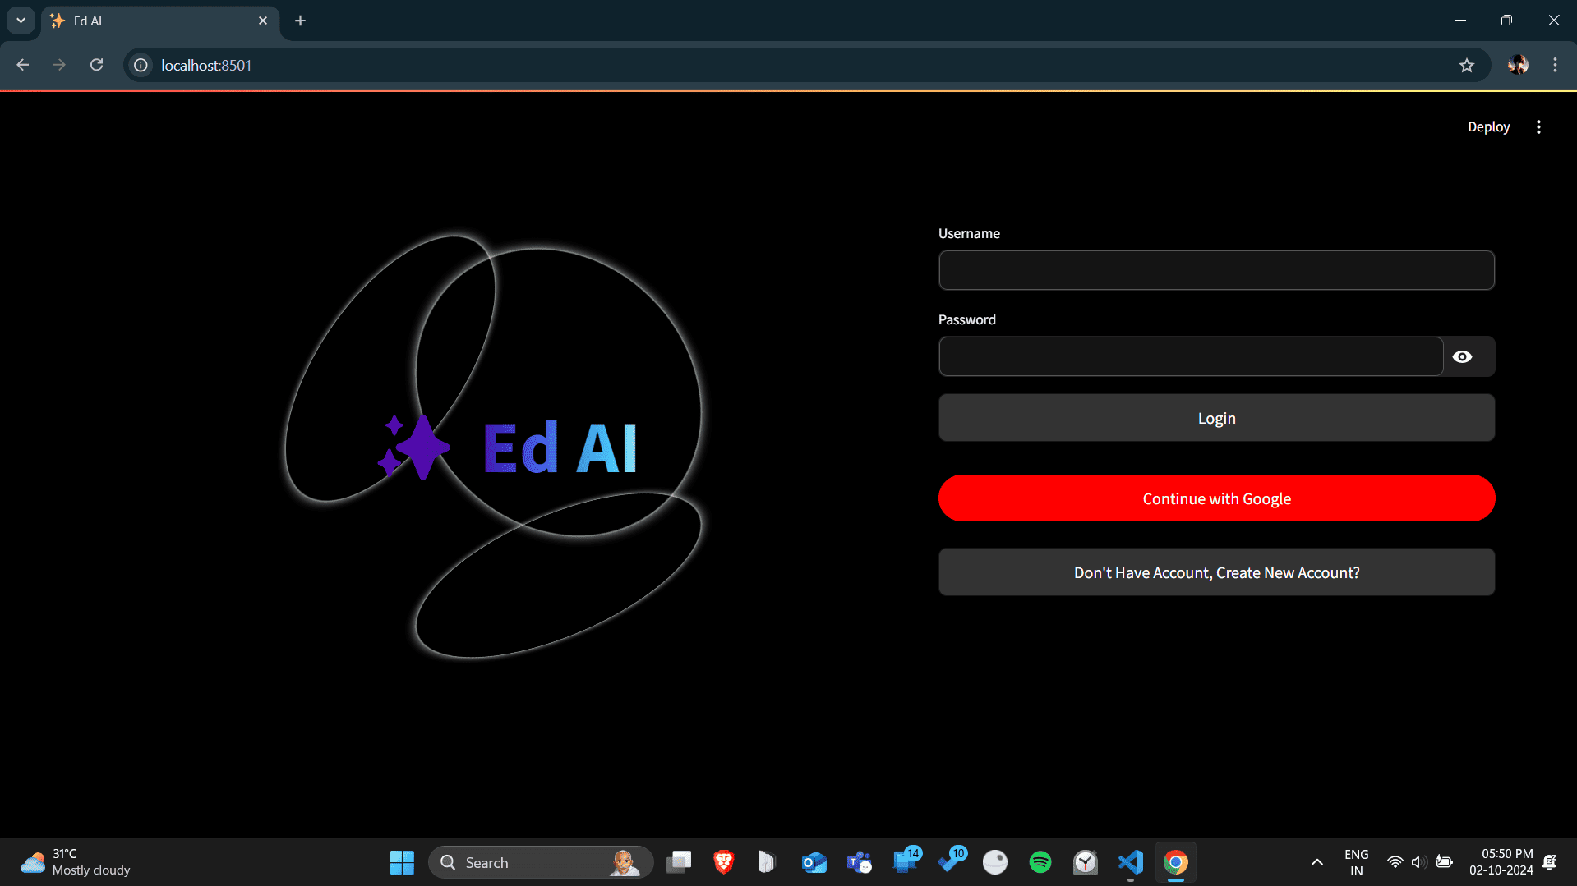Open Wi-Fi network settings
The height and width of the screenshot is (886, 1577).
[x=1395, y=862]
